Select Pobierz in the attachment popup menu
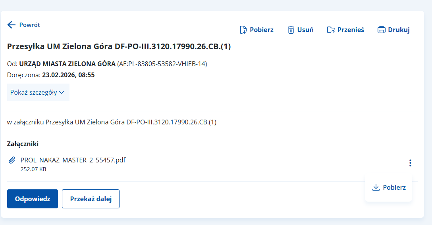This screenshot has height=225, width=432. point(394,187)
